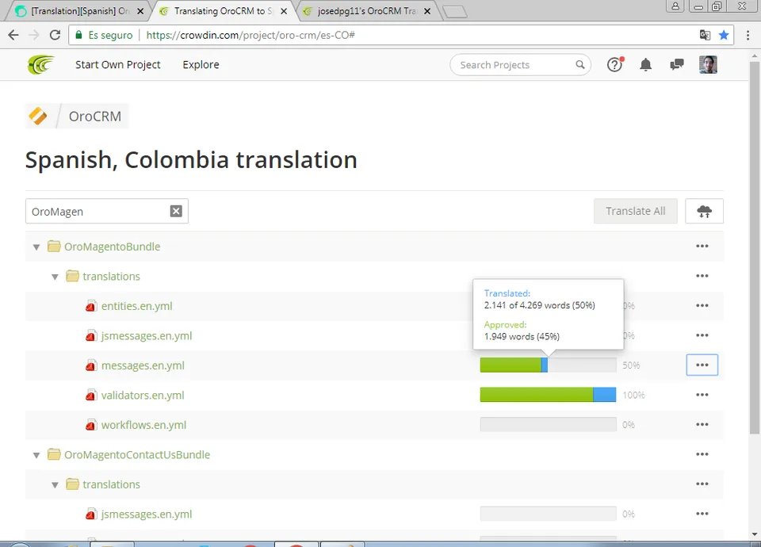Click the messages.en.yml file icon
Image resolution: width=761 pixels, height=547 pixels.
click(x=90, y=365)
